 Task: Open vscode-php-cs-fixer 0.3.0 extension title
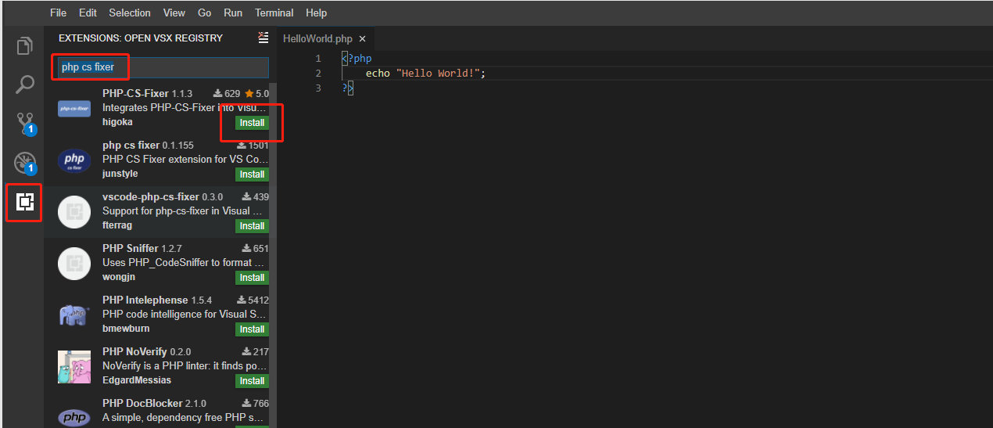pyautogui.click(x=151, y=196)
